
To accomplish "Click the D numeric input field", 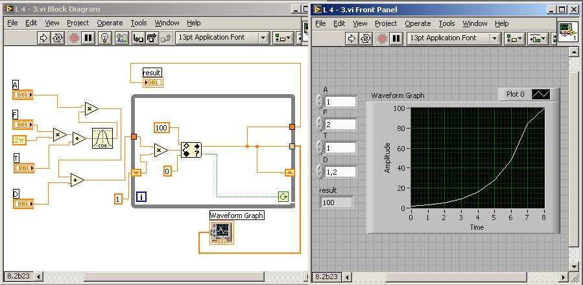I will pyautogui.click(x=340, y=171).
